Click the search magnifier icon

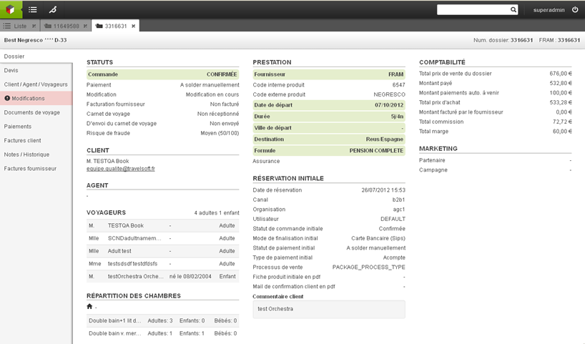click(x=513, y=10)
